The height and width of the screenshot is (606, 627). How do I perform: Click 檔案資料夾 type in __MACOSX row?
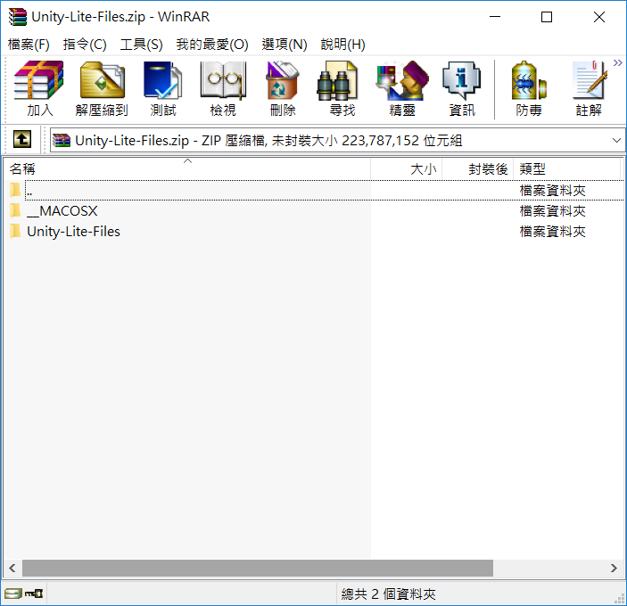(x=553, y=211)
